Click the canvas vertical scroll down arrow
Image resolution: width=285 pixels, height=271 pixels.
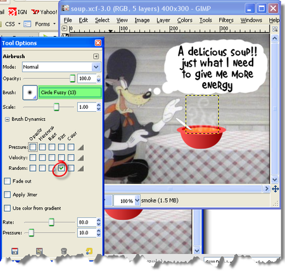(275, 179)
